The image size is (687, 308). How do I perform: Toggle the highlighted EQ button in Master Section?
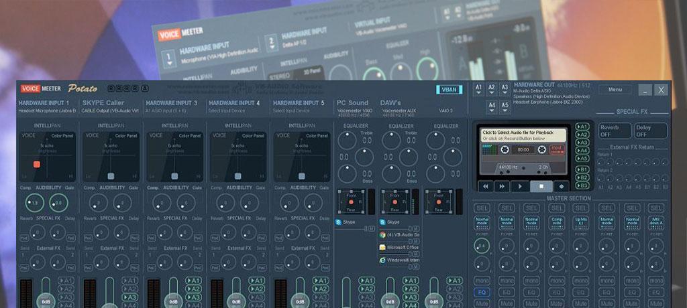pos(482,292)
